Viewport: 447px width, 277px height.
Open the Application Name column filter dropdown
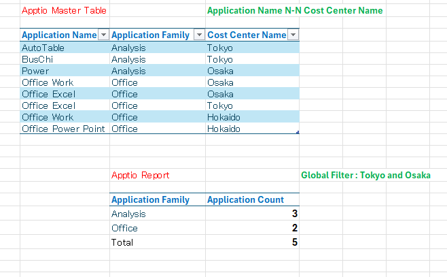[x=103, y=35]
